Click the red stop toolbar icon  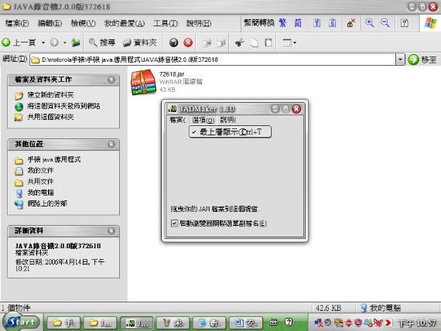tap(188, 43)
